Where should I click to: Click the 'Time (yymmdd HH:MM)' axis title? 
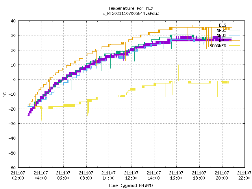point(131,185)
